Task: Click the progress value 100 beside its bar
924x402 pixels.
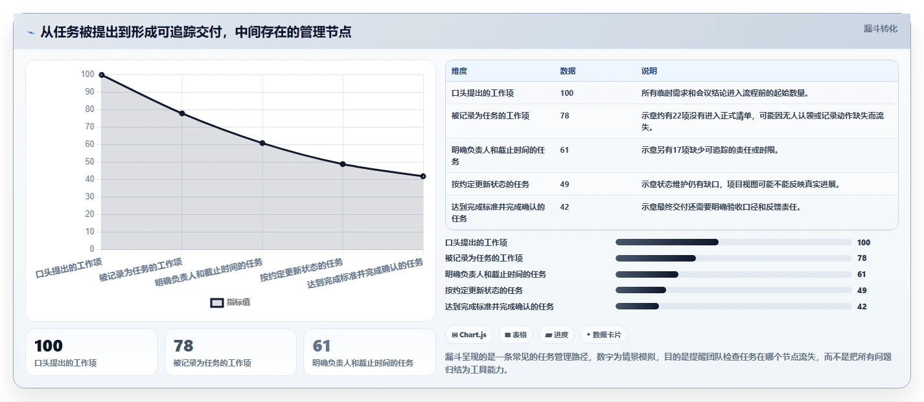Action: [x=864, y=242]
